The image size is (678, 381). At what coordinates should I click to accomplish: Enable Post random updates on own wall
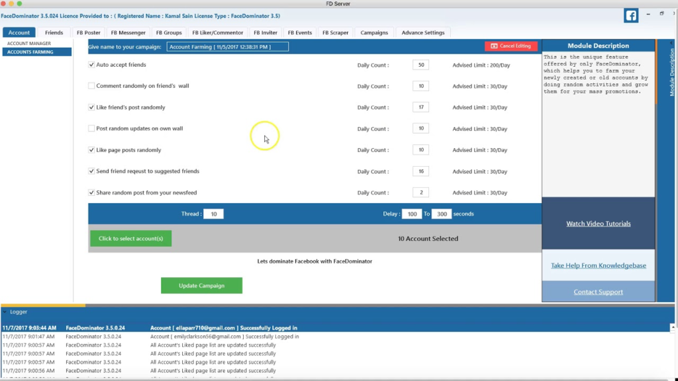click(91, 128)
